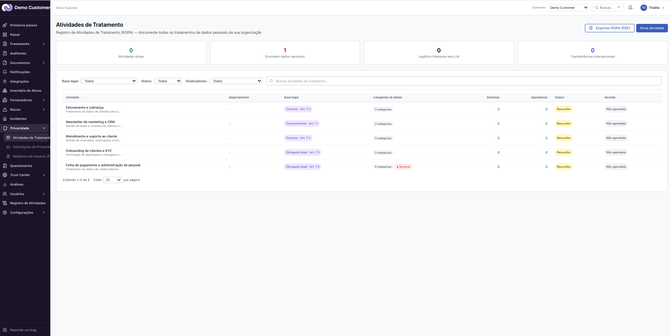Click the Privacidade shield icon

pyautogui.click(x=5, y=128)
